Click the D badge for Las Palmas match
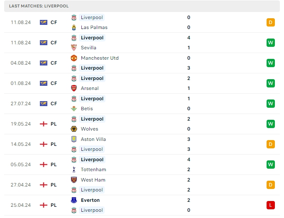This screenshot has height=218, width=284. 271,22
